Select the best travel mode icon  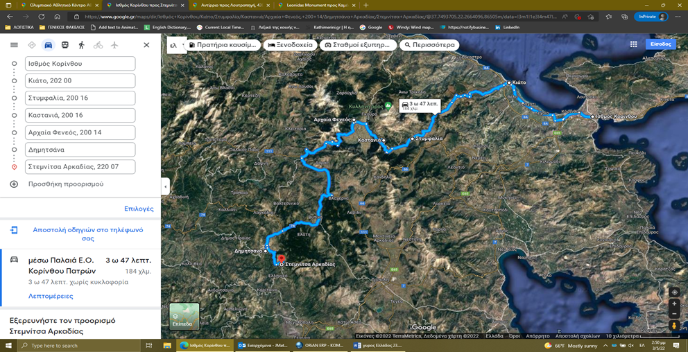click(32, 45)
